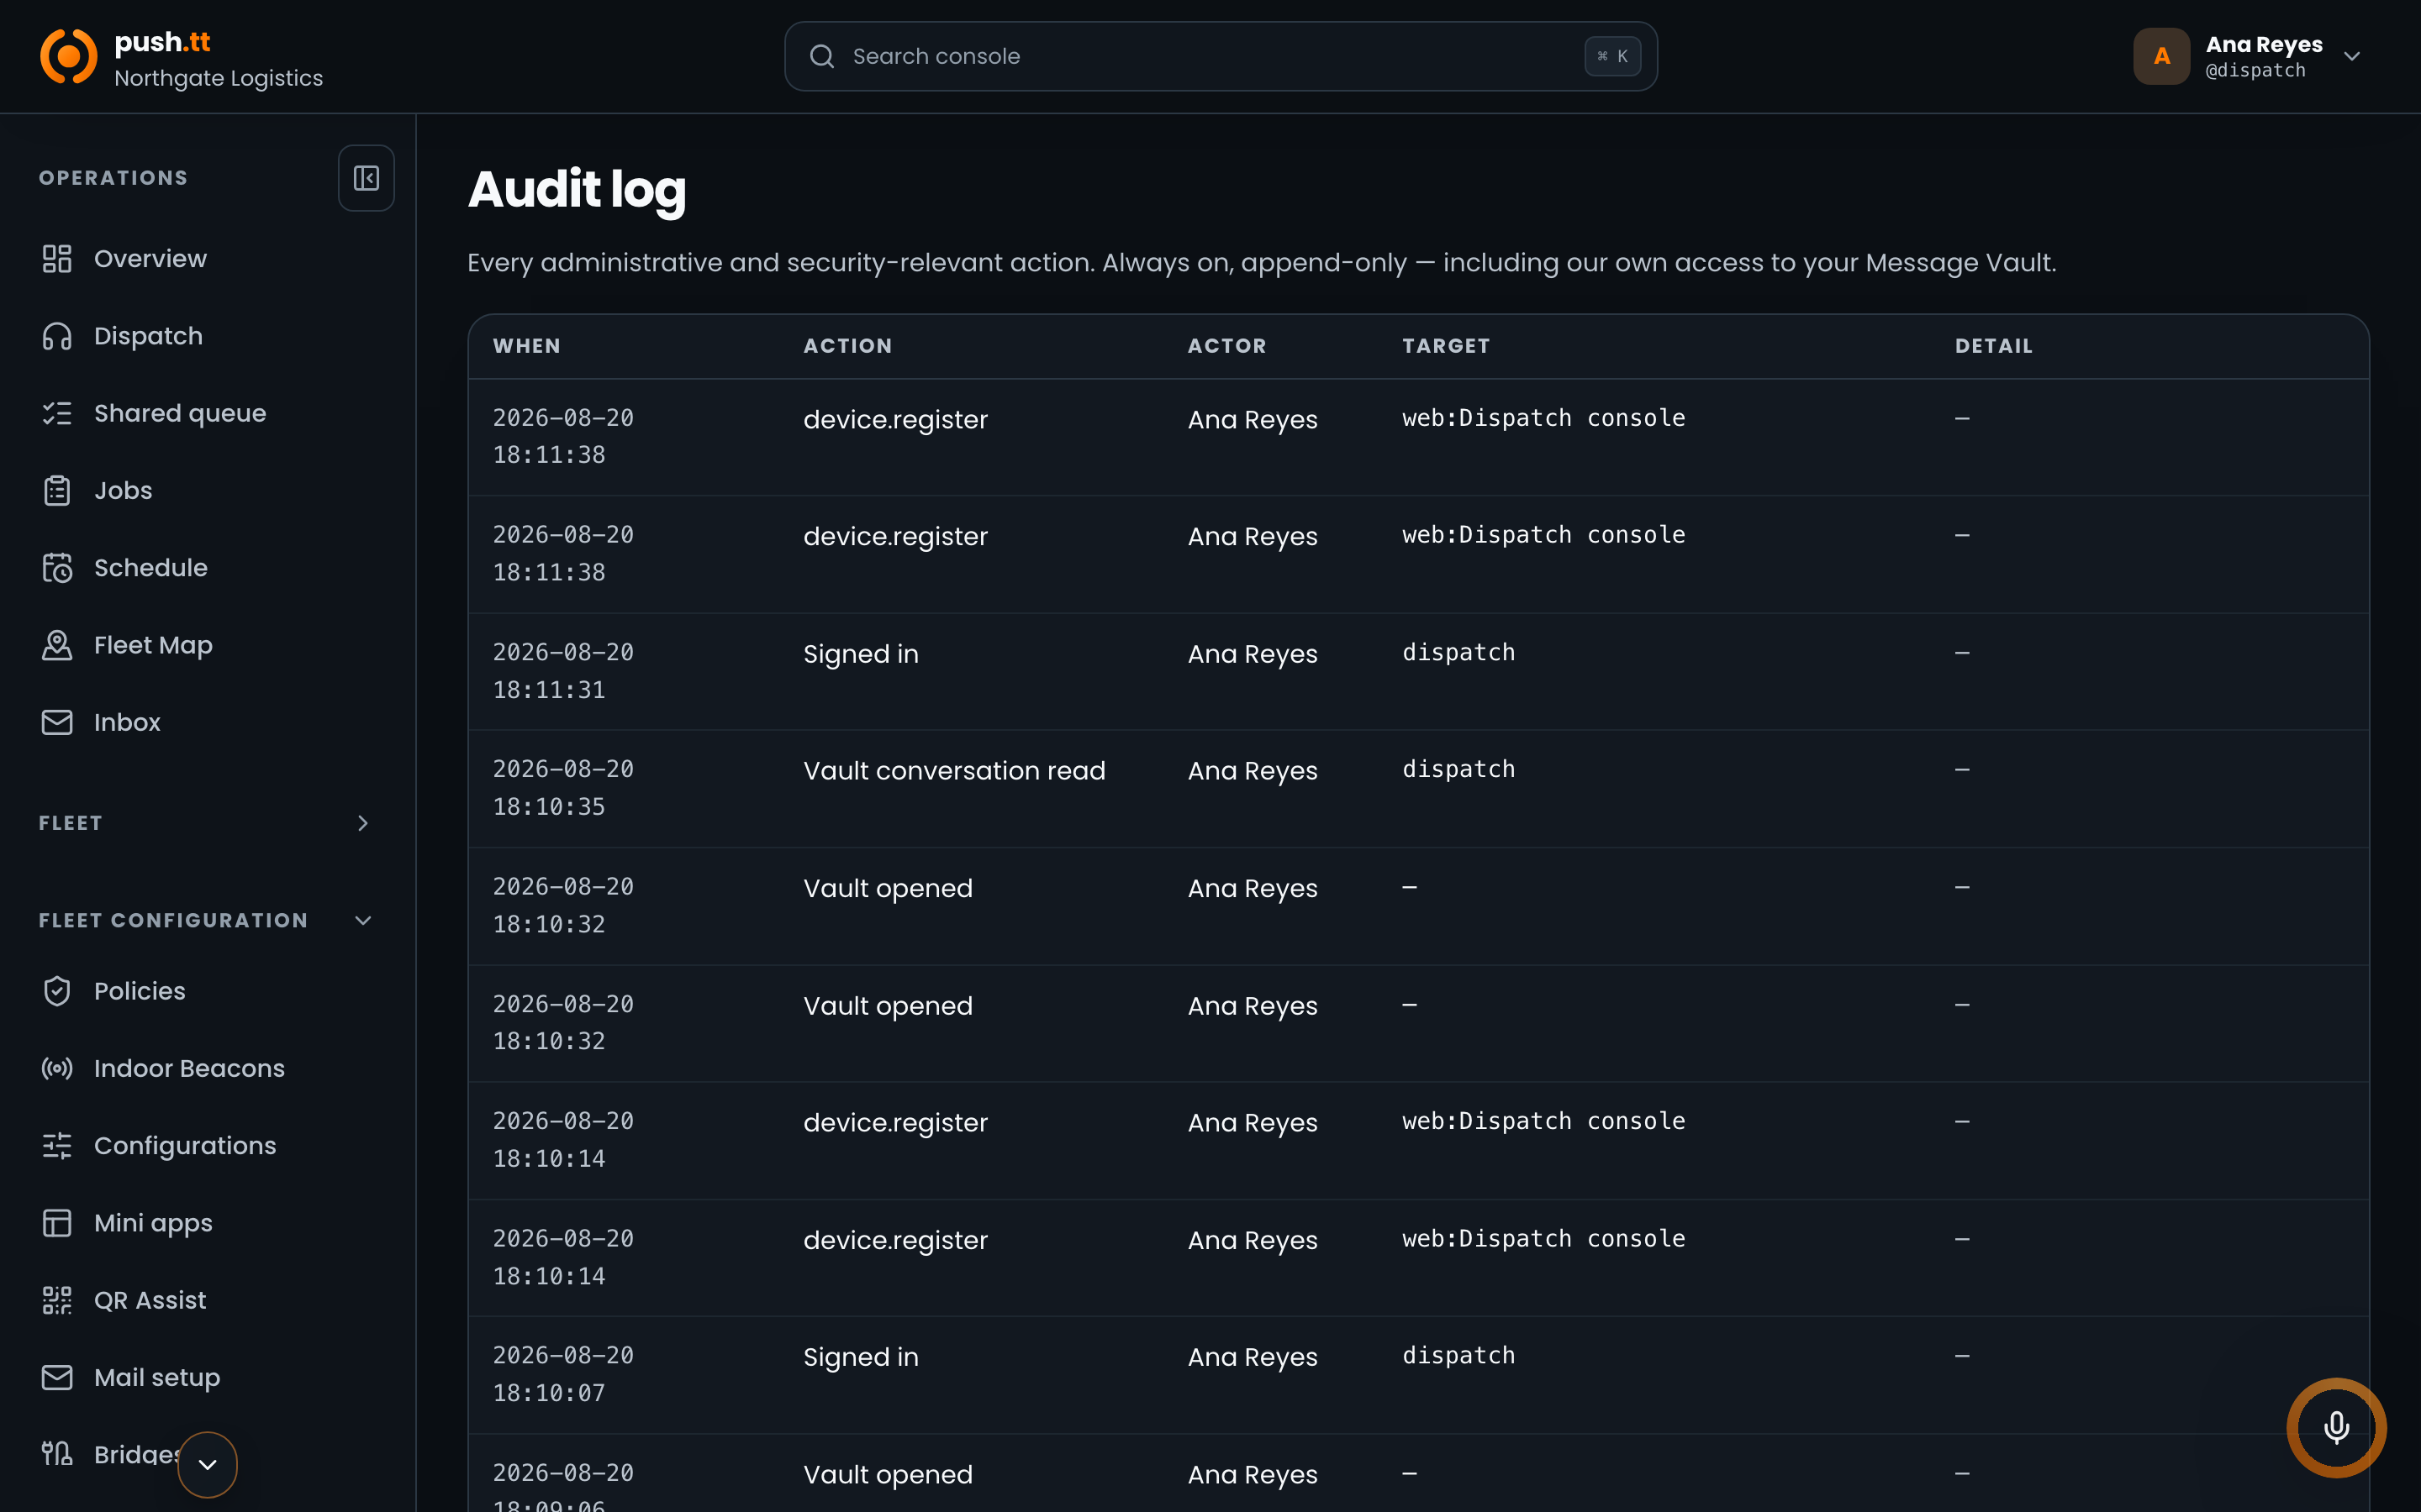The image size is (2421, 1512).
Task: Click the 18:10:07 Signed in entry
Action: pyautogui.click(x=1419, y=1374)
